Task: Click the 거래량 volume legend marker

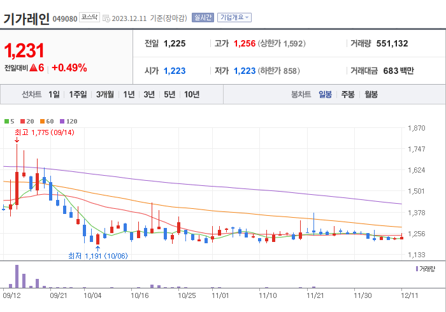Action: coord(417,269)
